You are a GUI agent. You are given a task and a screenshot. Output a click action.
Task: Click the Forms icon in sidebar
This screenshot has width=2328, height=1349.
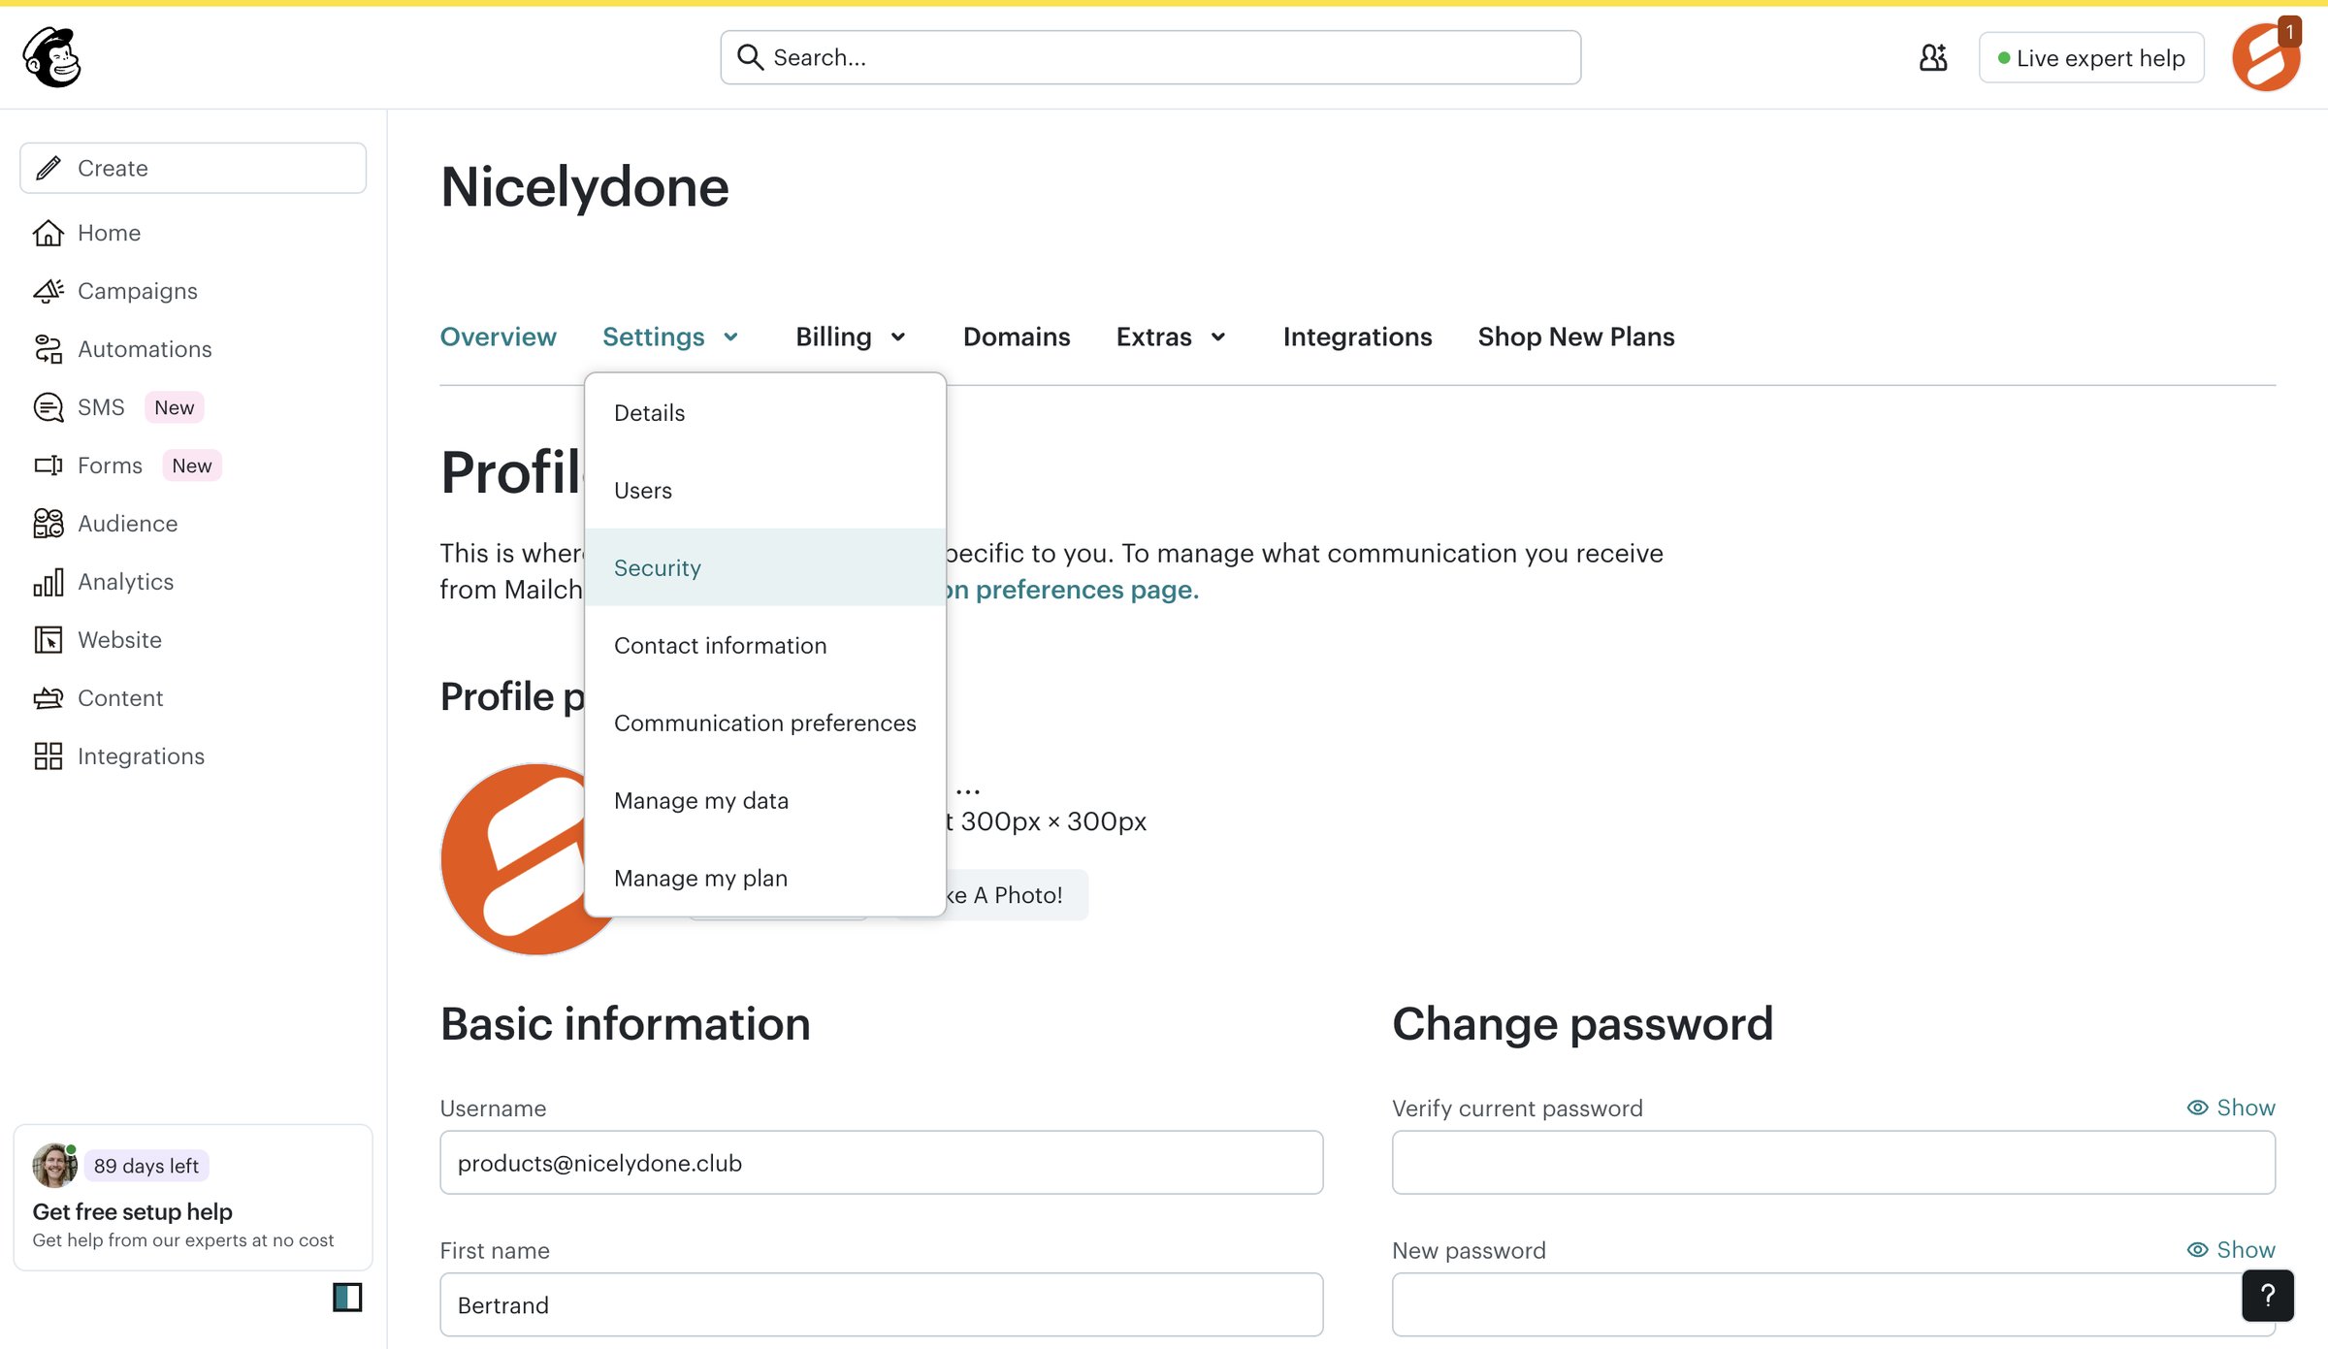coord(48,466)
